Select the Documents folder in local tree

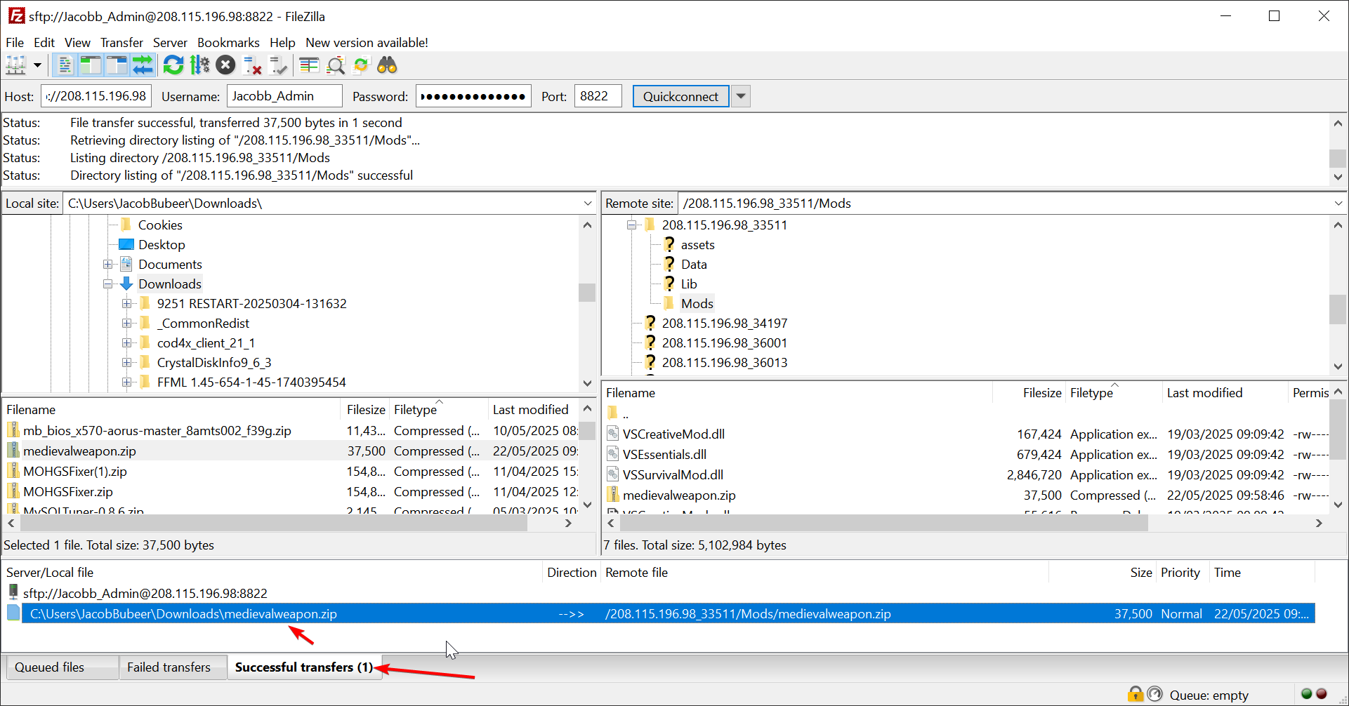click(170, 265)
